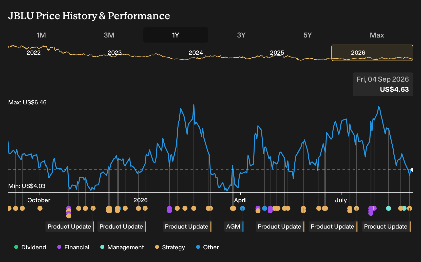This screenshot has height=262, width=421.
Task: Toggle the Other legend filter
Action: (207, 247)
